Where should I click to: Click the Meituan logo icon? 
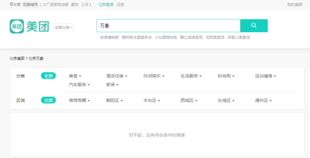pos(17,26)
